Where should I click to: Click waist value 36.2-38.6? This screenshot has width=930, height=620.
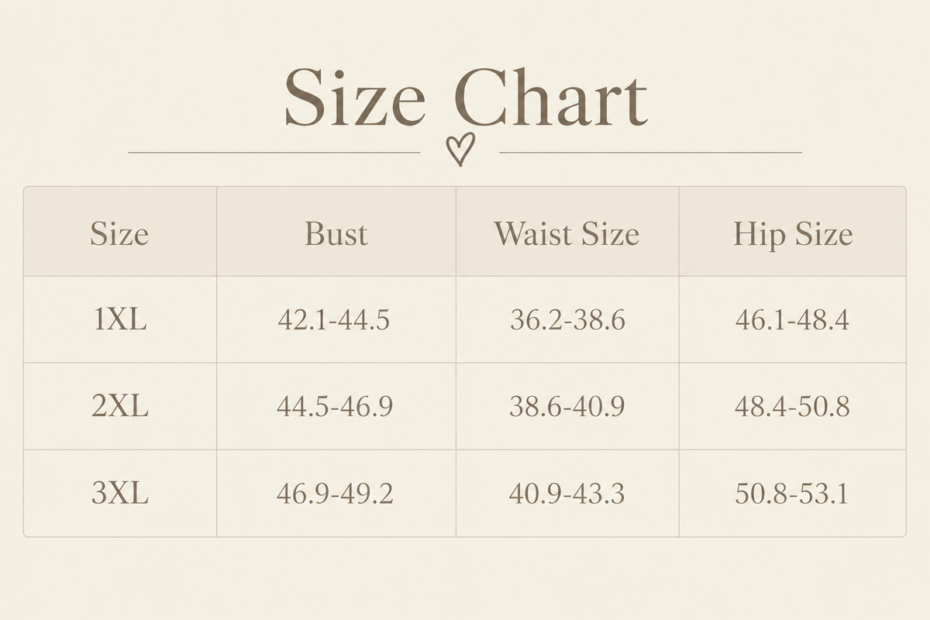pos(567,320)
